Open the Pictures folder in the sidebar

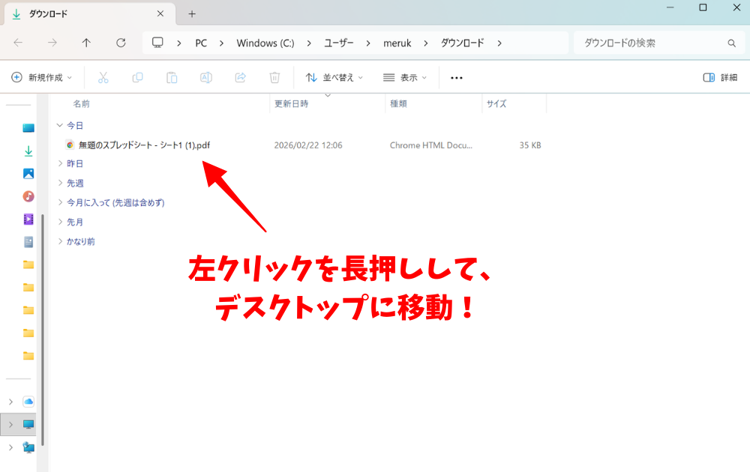tap(28, 174)
